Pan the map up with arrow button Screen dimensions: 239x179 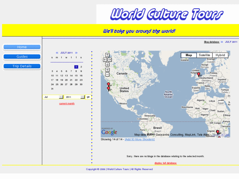point(107,55)
